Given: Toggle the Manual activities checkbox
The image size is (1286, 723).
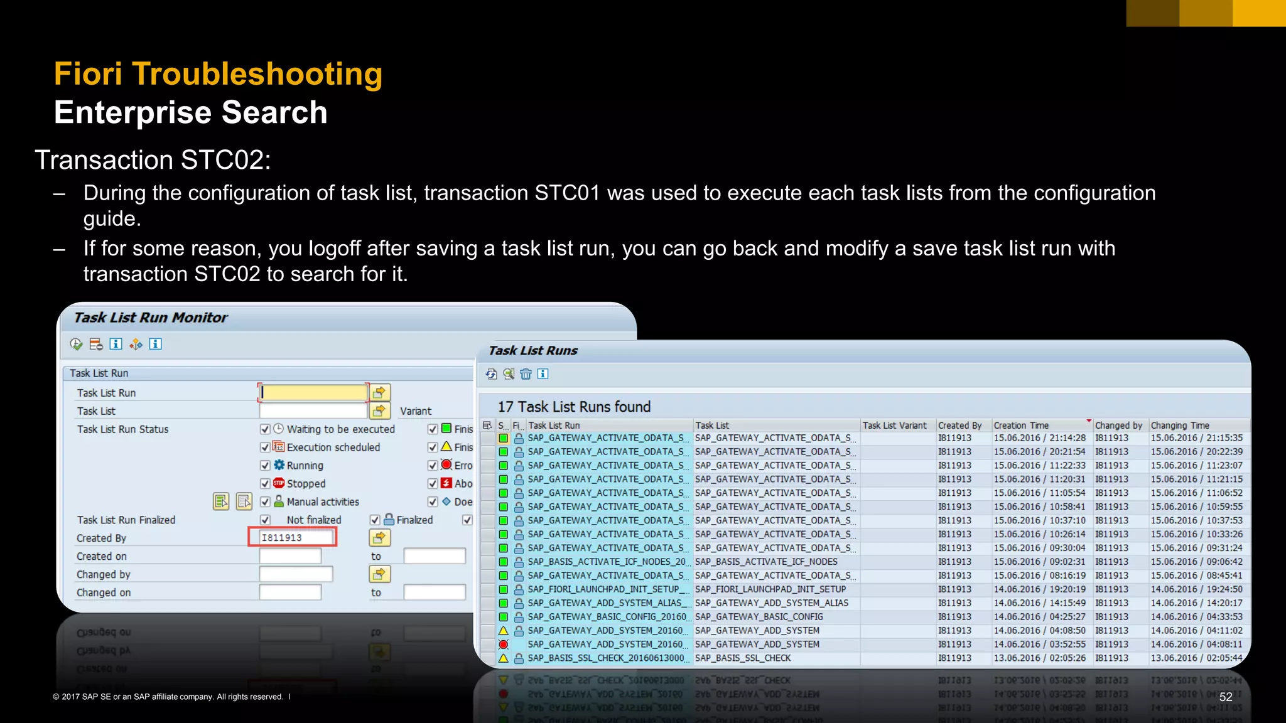Looking at the screenshot, I should pos(265,502).
